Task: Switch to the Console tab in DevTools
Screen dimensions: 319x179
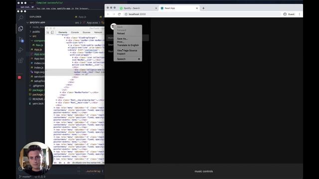Action: [75, 32]
